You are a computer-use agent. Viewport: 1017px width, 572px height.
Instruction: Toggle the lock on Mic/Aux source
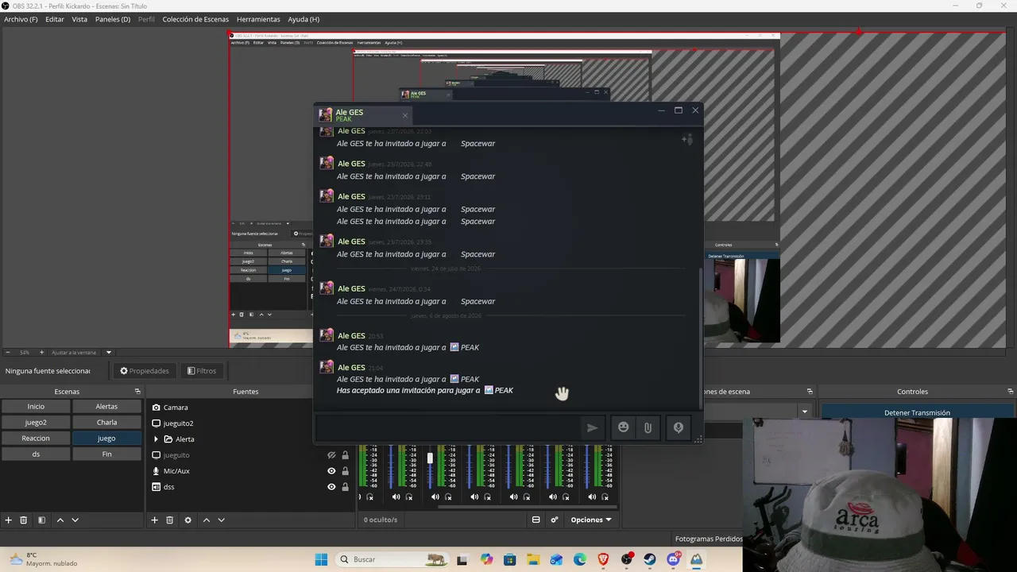345,471
